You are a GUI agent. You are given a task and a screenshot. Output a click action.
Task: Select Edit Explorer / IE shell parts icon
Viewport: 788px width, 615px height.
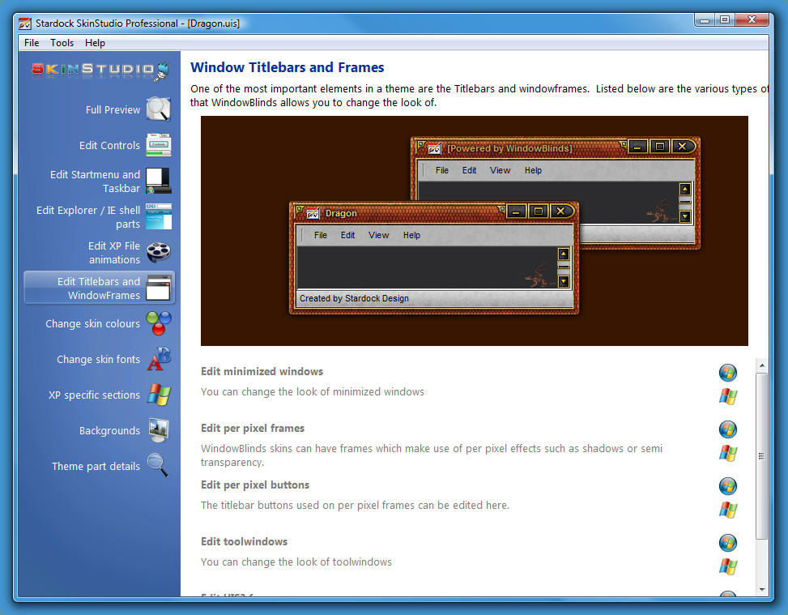click(158, 216)
